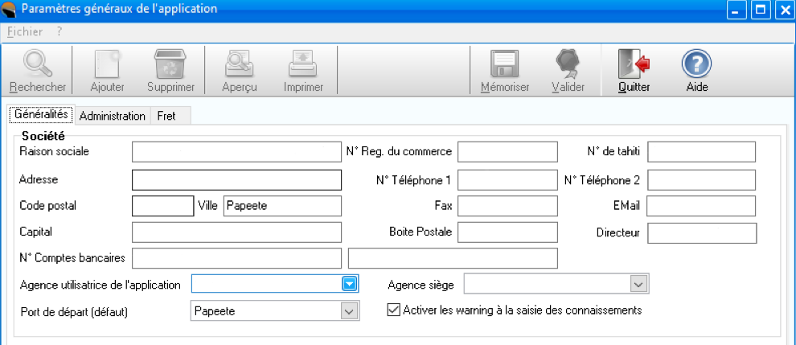
Task: Toggle the warning on connaissements checkbox
Action: (x=393, y=310)
